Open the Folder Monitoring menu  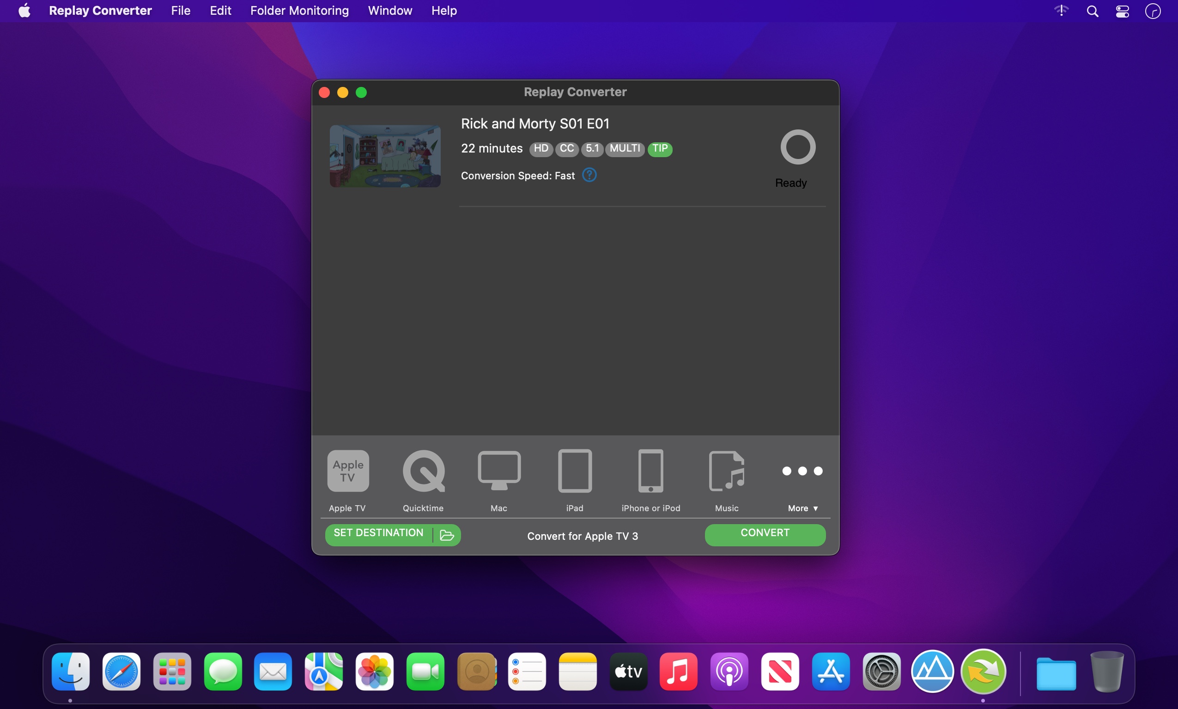tap(299, 11)
